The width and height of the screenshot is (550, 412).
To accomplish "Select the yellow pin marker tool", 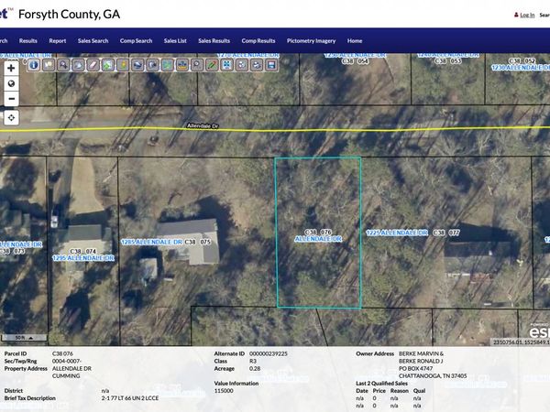I will [123, 65].
